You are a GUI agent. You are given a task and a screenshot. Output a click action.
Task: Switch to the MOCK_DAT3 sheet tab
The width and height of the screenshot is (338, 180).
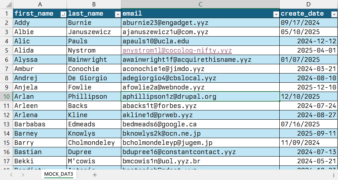pos(59,174)
